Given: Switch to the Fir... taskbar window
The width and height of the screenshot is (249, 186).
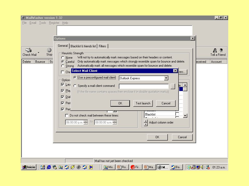Looking at the screenshot, I should coord(136,167).
